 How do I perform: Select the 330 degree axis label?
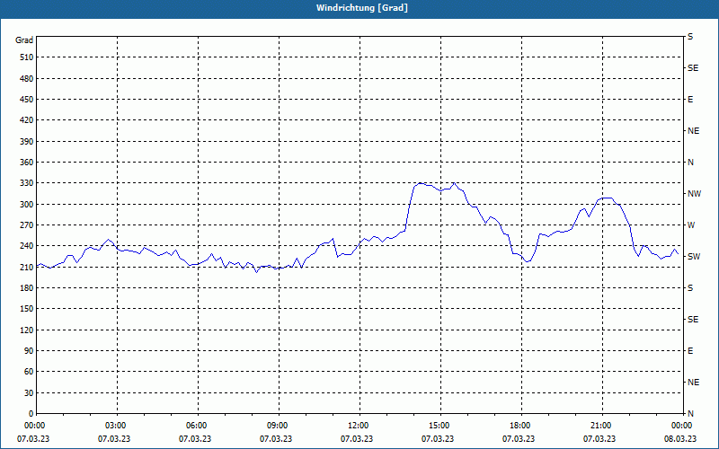(26, 183)
